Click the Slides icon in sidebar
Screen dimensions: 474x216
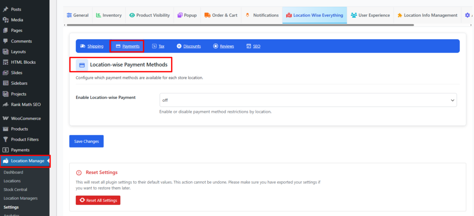pyautogui.click(x=6, y=73)
